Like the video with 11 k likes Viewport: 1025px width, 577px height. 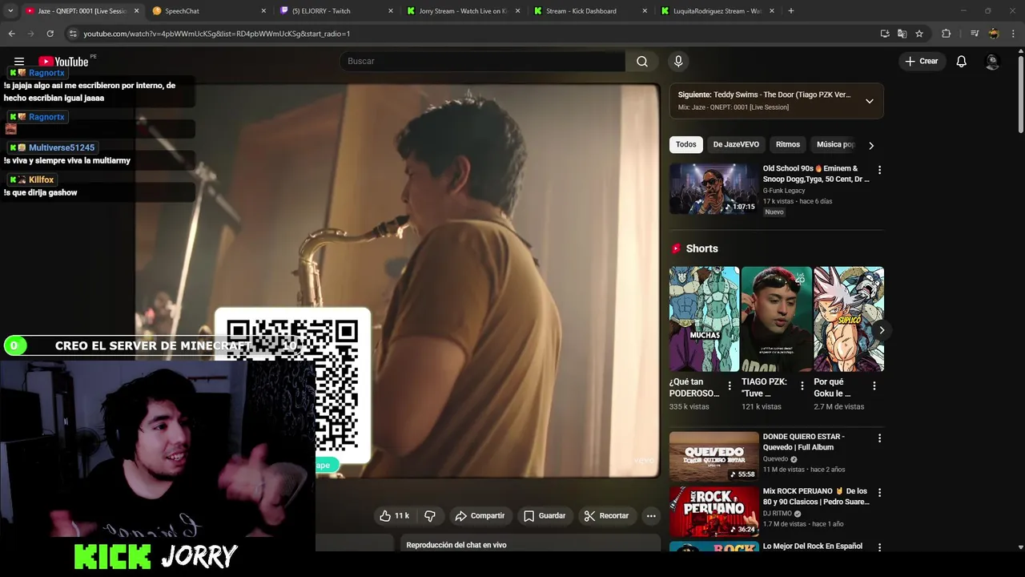point(394,516)
